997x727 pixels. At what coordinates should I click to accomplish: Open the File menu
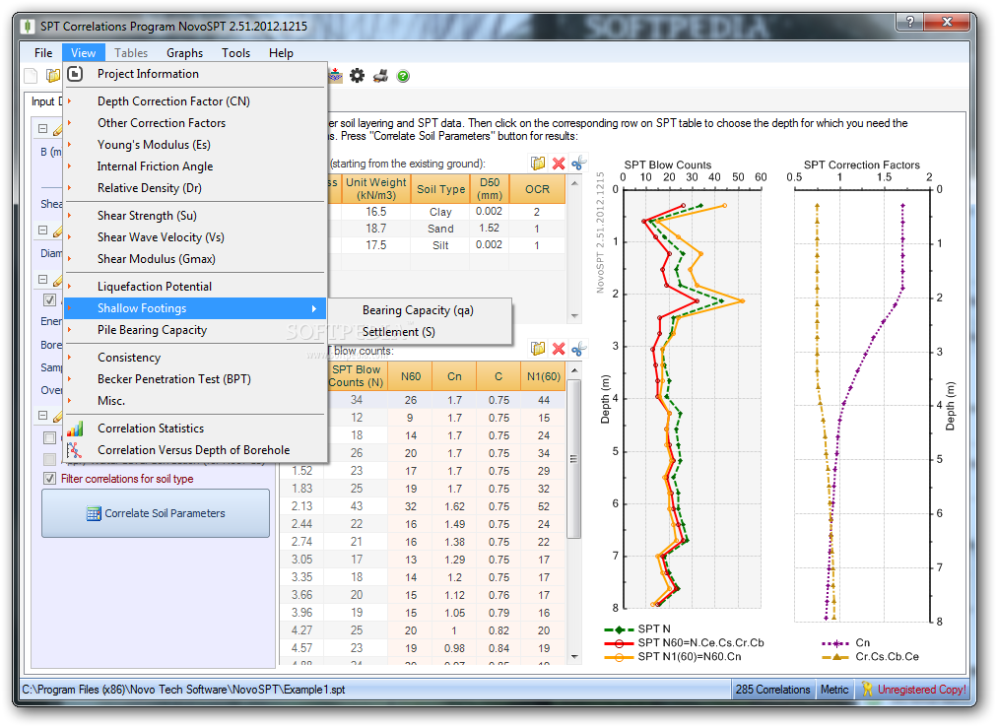(43, 53)
